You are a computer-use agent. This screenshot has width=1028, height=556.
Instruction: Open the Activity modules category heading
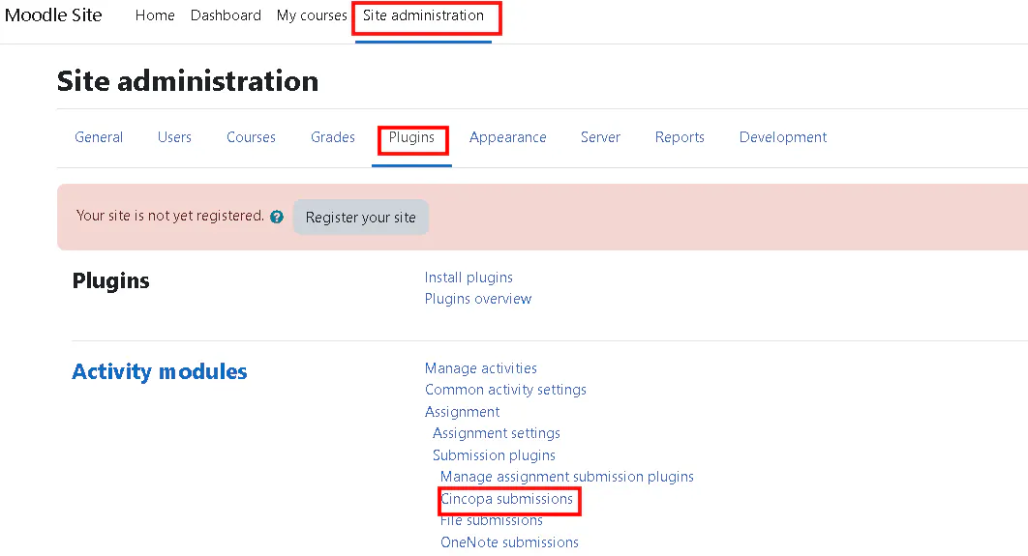click(160, 371)
